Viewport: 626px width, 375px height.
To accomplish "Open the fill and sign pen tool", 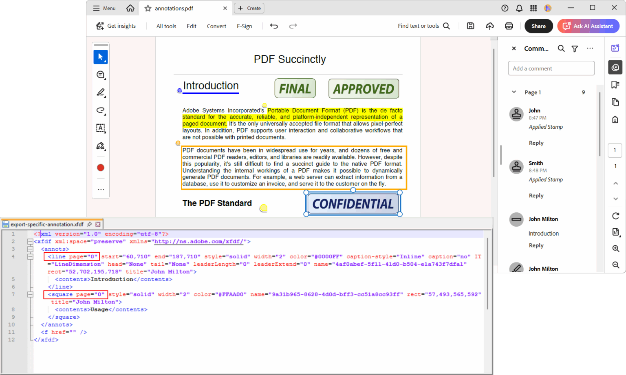I will pyautogui.click(x=101, y=146).
